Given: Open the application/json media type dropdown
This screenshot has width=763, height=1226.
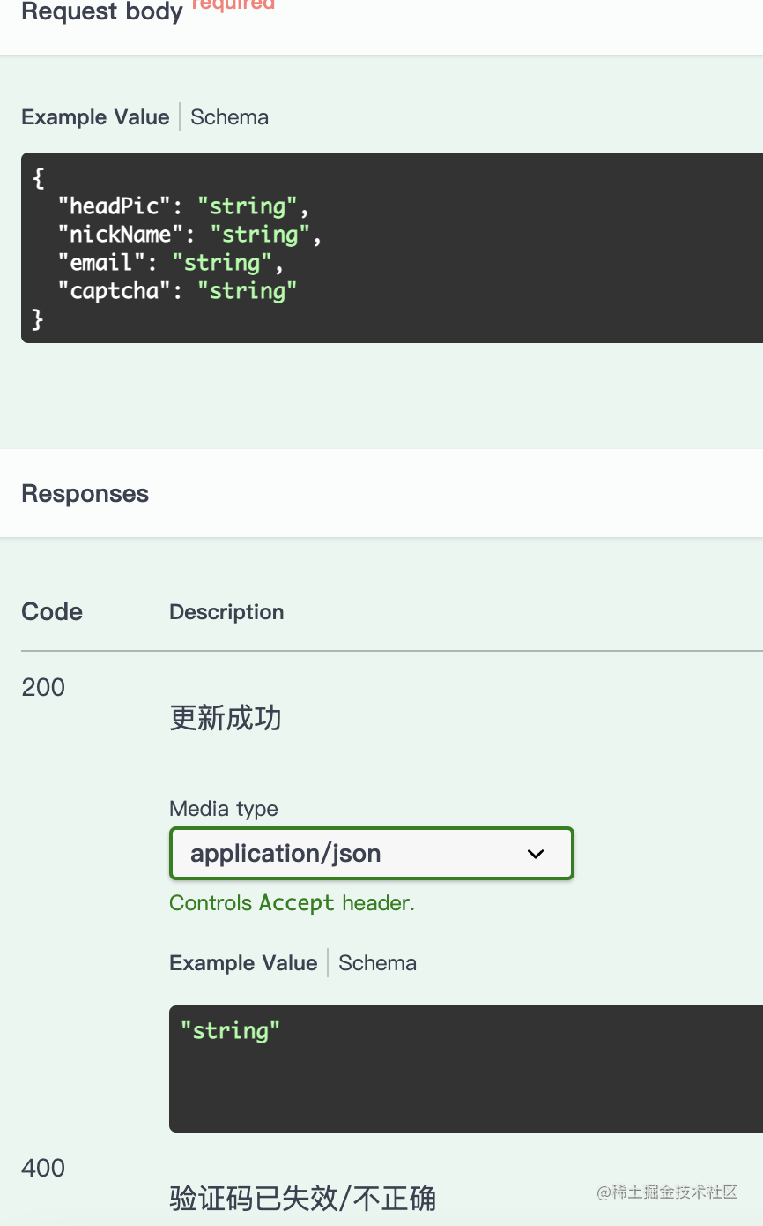Looking at the screenshot, I should click(x=371, y=854).
